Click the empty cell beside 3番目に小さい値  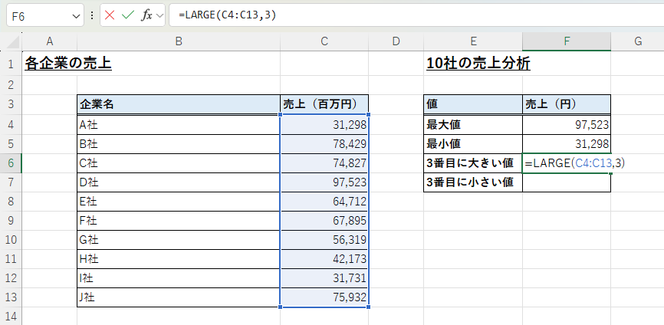(x=566, y=182)
